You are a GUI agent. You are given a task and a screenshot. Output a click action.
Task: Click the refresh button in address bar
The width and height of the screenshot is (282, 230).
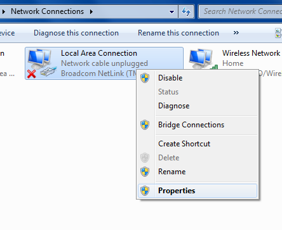point(186,11)
